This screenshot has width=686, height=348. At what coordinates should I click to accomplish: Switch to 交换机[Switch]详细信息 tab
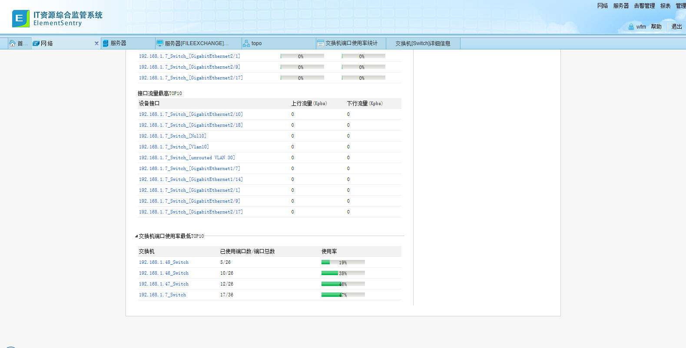pos(423,43)
